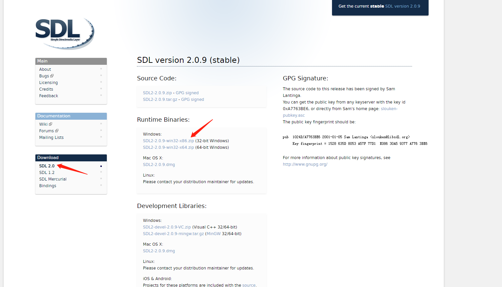Open Mailing Lists page

[51, 138]
